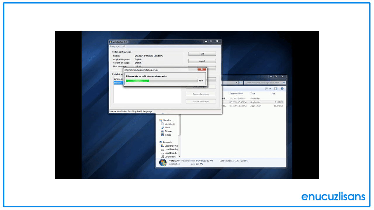The height and width of the screenshot is (210, 374).
Task: Open Local Disk (D:) in navigation pane
Action: pyautogui.click(x=171, y=149)
